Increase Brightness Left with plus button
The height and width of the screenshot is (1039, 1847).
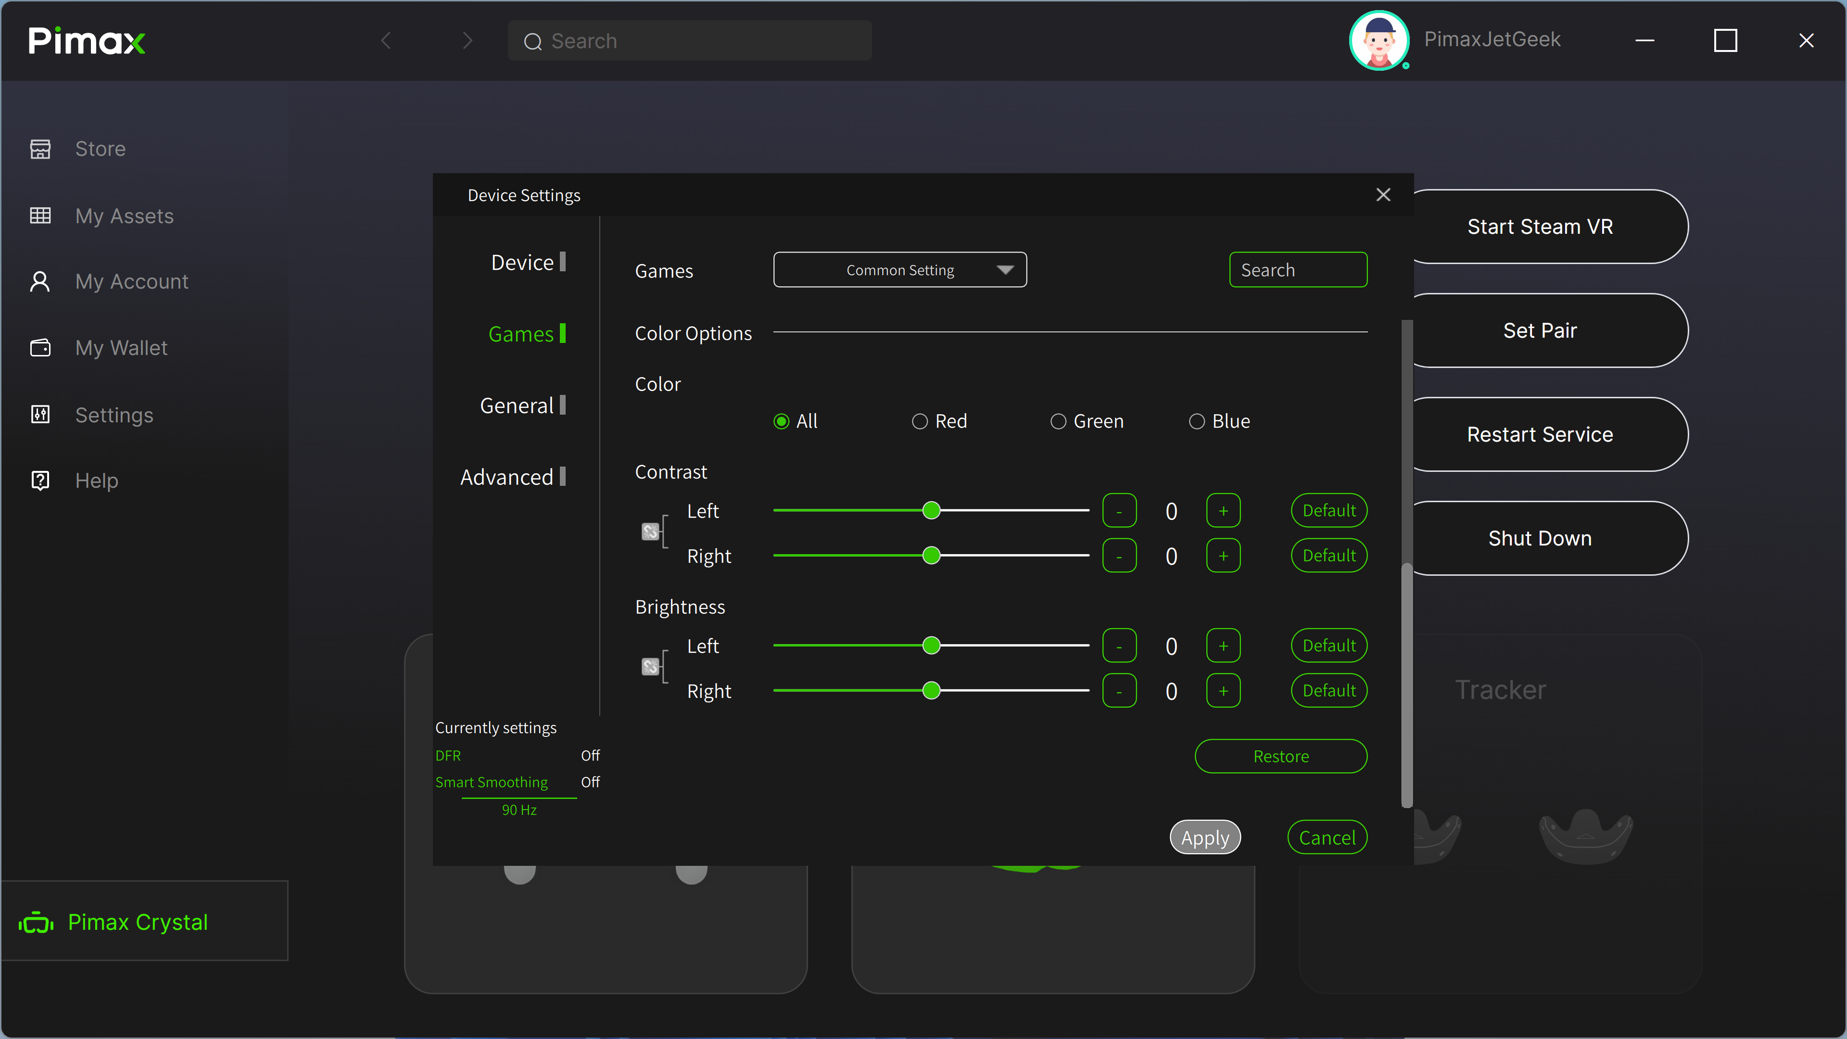click(x=1223, y=646)
